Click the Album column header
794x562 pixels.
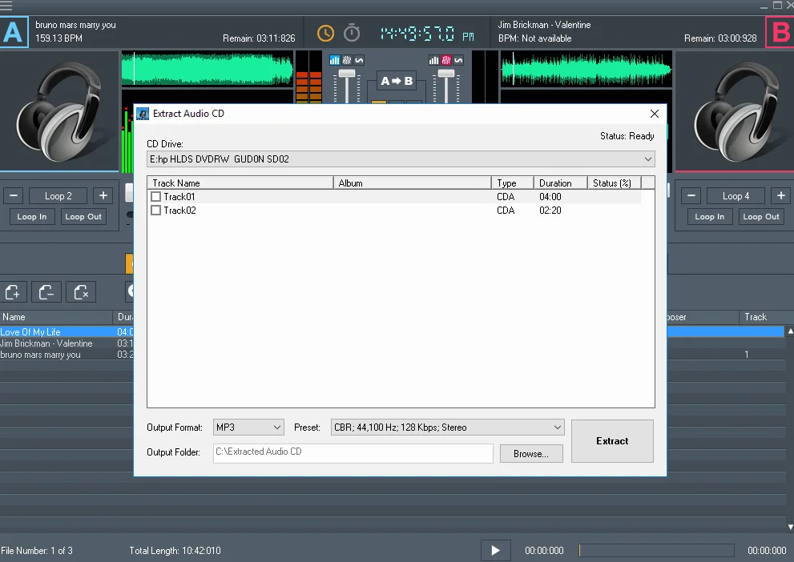(x=412, y=183)
